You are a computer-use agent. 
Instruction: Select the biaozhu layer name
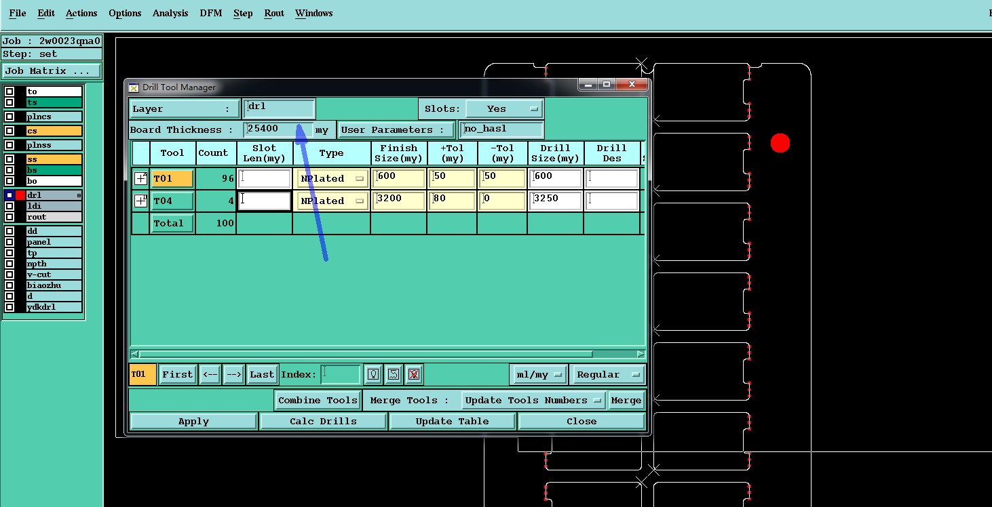tap(54, 285)
